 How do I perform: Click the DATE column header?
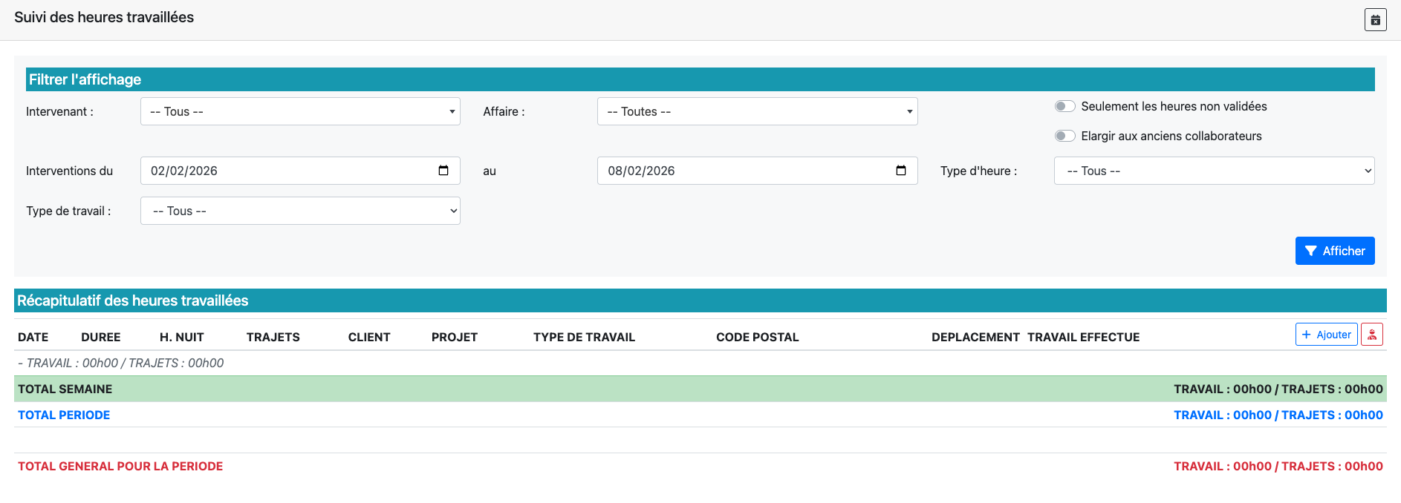point(33,337)
